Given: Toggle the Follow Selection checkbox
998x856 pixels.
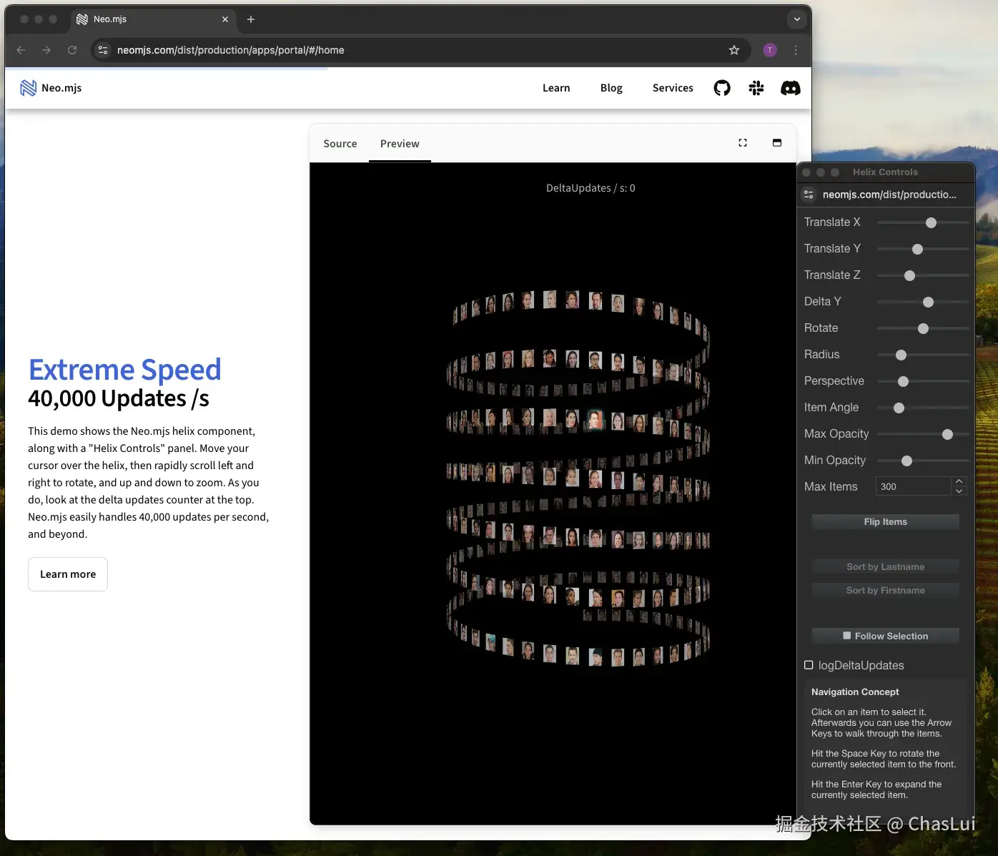Looking at the screenshot, I should pyautogui.click(x=847, y=636).
